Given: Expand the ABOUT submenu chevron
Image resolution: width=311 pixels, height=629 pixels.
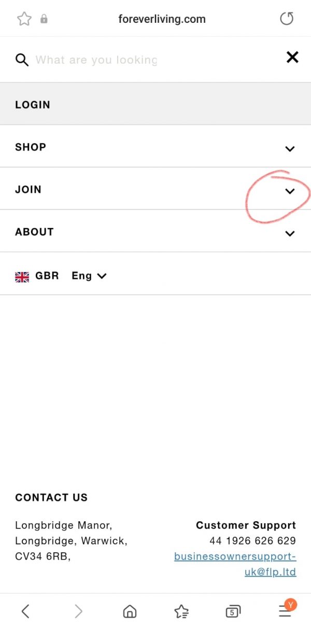Looking at the screenshot, I should [x=290, y=234].
